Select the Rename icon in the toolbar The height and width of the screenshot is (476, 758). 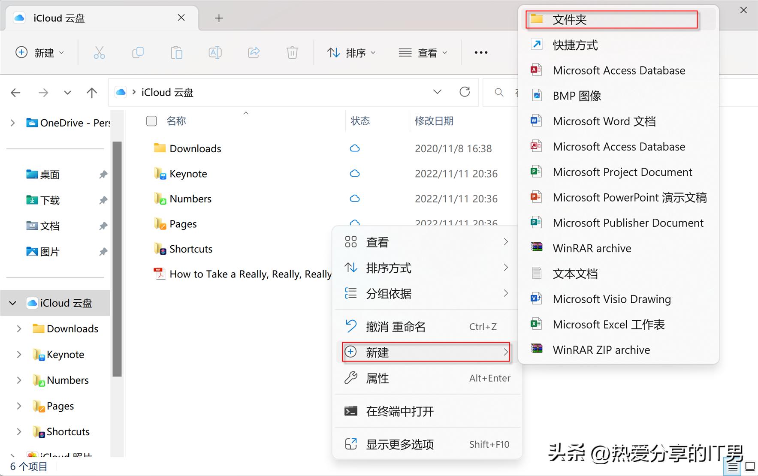pos(215,52)
